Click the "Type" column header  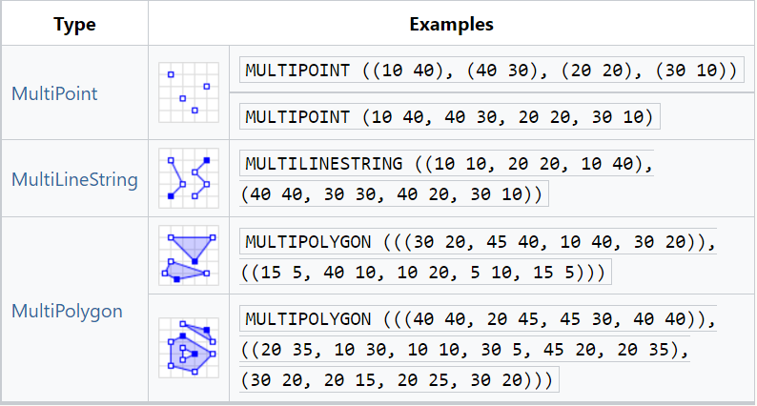coord(73,24)
